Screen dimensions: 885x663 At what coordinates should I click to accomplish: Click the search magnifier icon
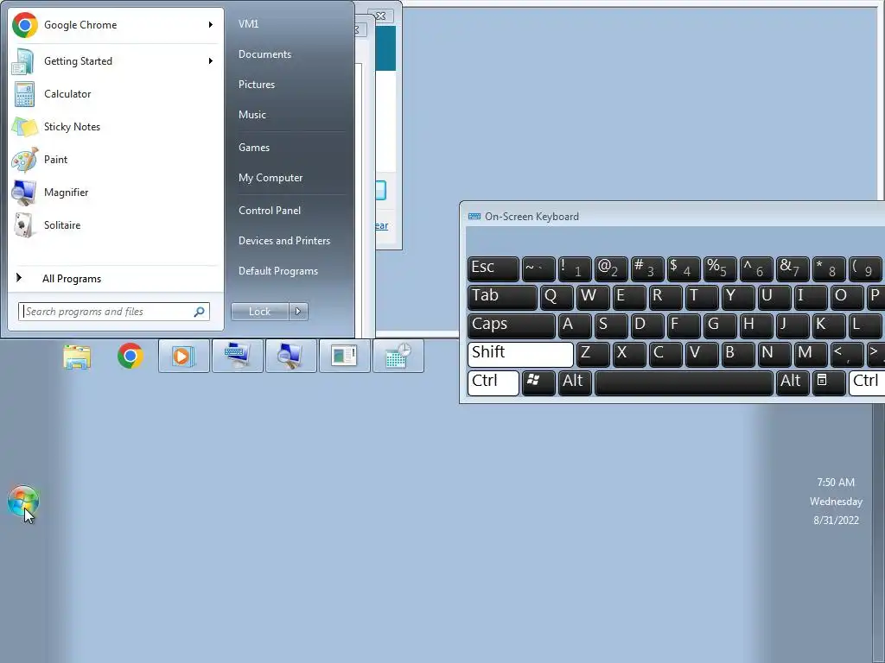(200, 312)
